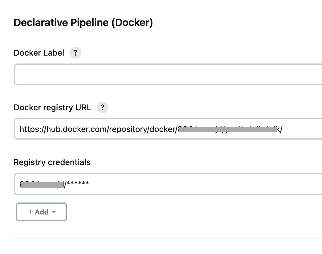Screen dimensions: 322x254
Task: Click the trailing slash ending the registry URL
Action: [281, 129]
